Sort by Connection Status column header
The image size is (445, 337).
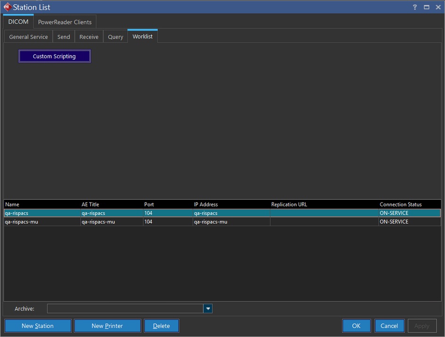coord(400,204)
